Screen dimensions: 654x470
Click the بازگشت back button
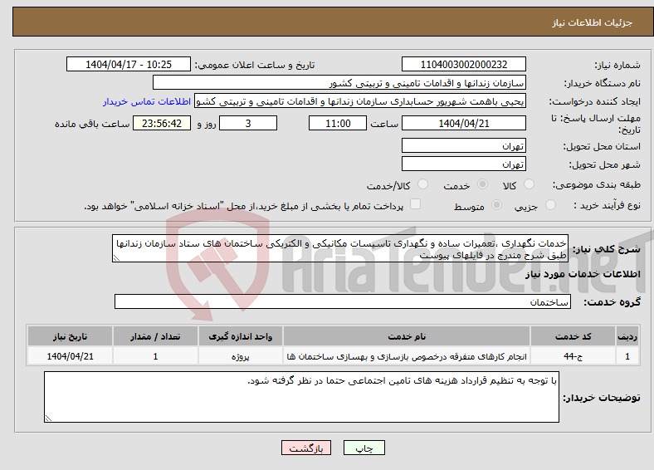306,448
